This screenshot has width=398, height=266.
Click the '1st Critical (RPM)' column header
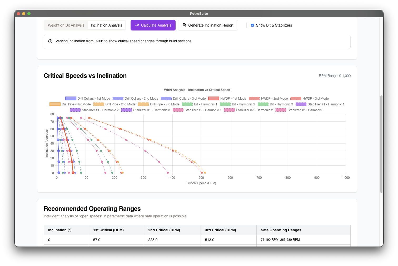tap(108, 230)
